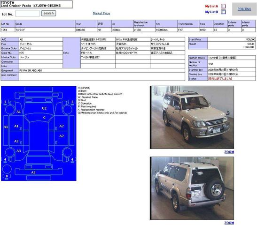Click the number 8 mark on diagram
This screenshot has width=257, height=225.
point(7,176)
